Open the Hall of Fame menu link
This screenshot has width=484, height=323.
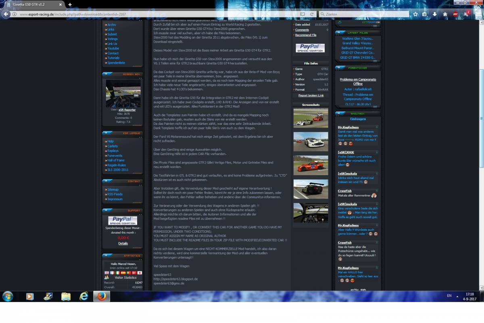coord(116,160)
